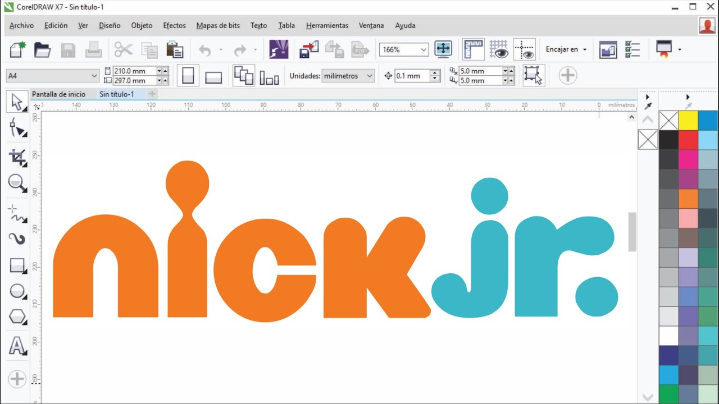Click the page width 210.0 mm field
This screenshot has height=404, width=719.
[x=134, y=71]
